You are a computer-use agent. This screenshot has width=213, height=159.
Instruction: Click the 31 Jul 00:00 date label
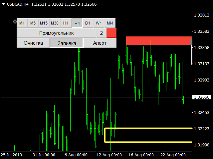click(x=44, y=155)
